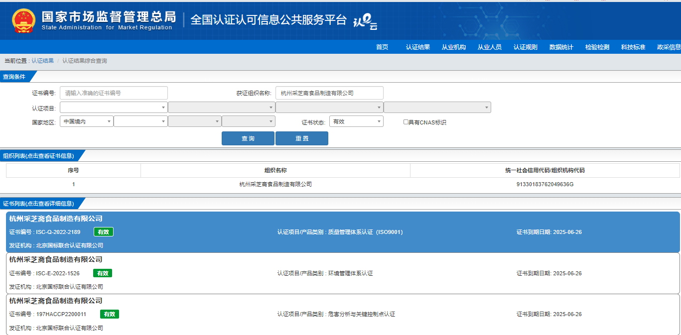Select organization row 杭州采芝斋食品制造有限公司
681x335 pixels.
pyautogui.click(x=275, y=184)
